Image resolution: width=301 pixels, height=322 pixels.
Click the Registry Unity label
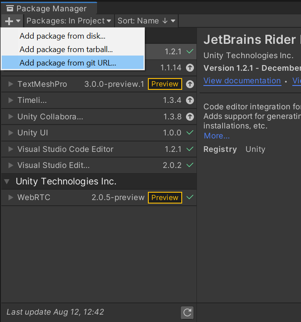point(234,149)
